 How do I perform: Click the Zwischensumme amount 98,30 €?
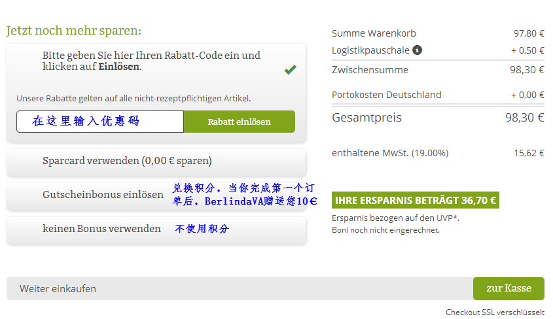(x=527, y=70)
